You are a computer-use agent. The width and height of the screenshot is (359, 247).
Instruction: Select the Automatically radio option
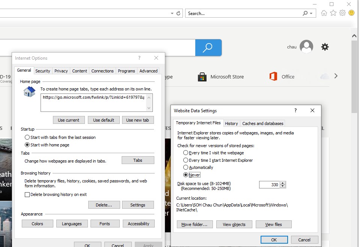tap(186, 167)
